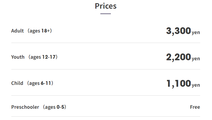Click the Prices heading
The height and width of the screenshot is (120, 212).
pos(106,6)
